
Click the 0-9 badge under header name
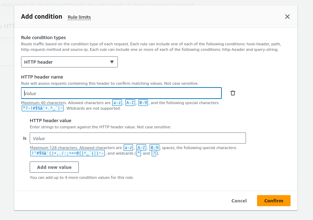coord(143,103)
